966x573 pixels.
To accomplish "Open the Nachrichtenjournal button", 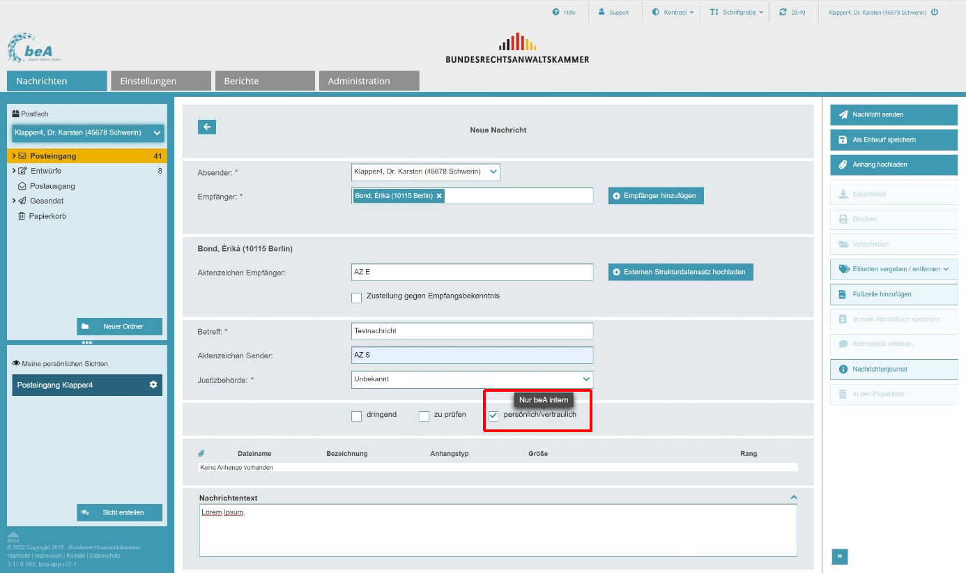I will (x=894, y=369).
